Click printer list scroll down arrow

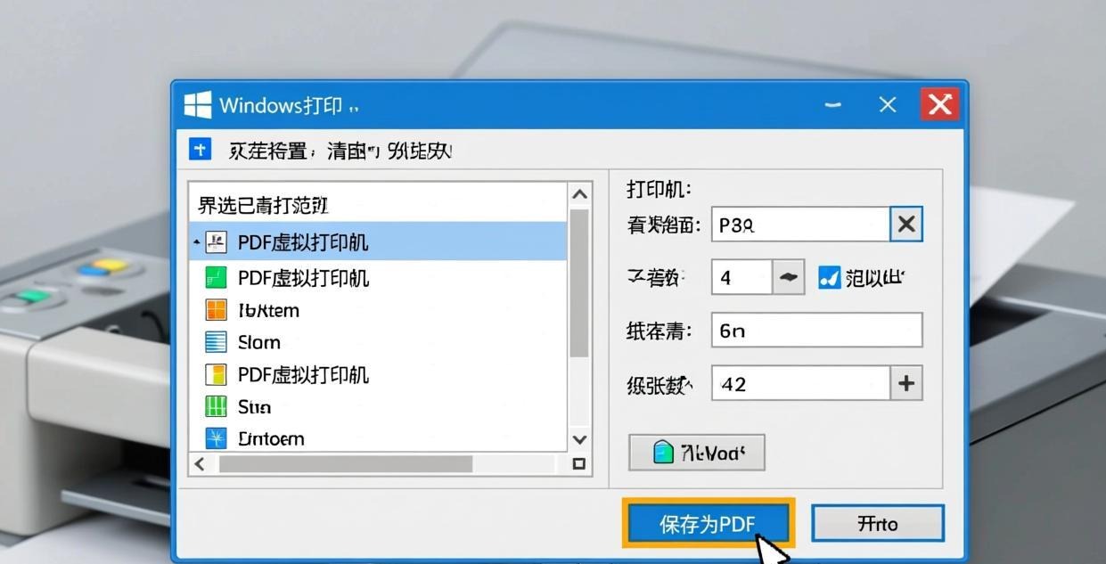579,438
